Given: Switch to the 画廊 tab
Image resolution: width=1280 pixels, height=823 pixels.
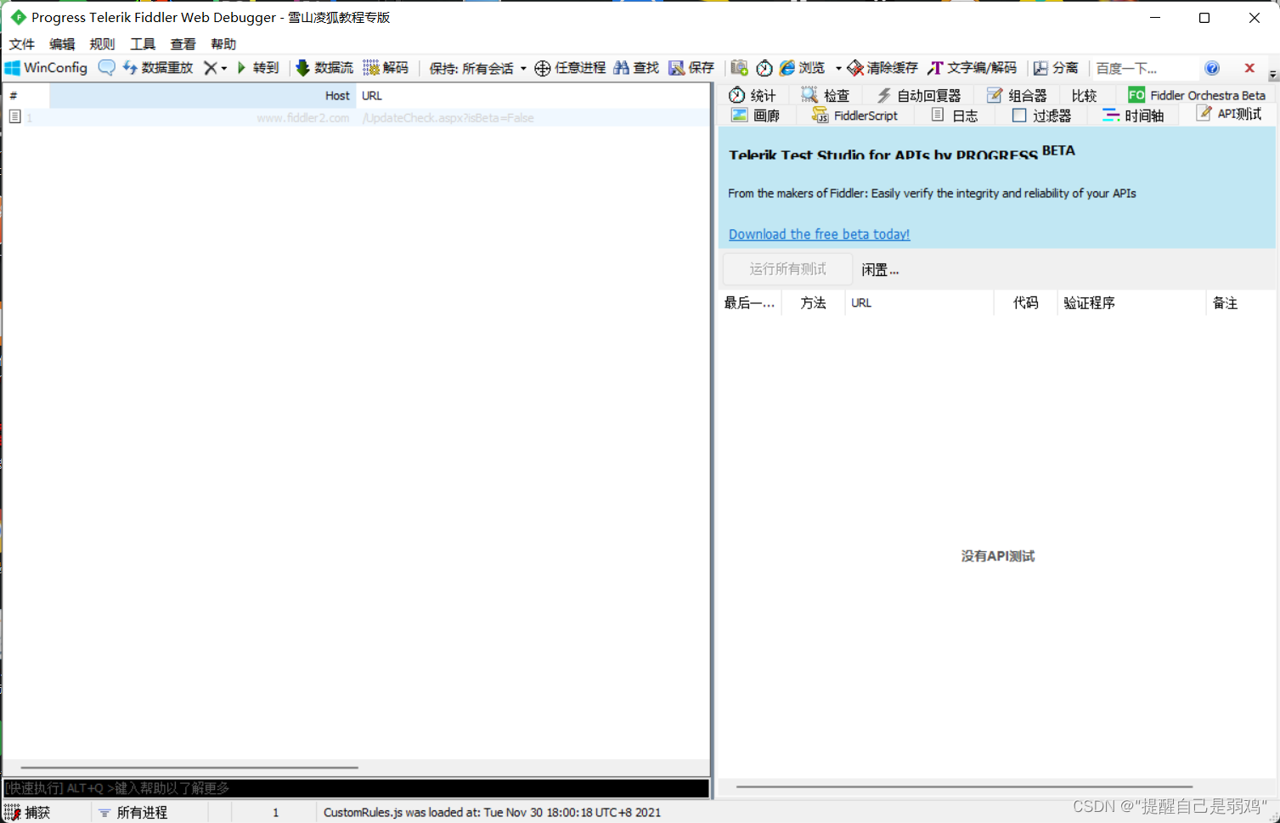Looking at the screenshot, I should (756, 116).
